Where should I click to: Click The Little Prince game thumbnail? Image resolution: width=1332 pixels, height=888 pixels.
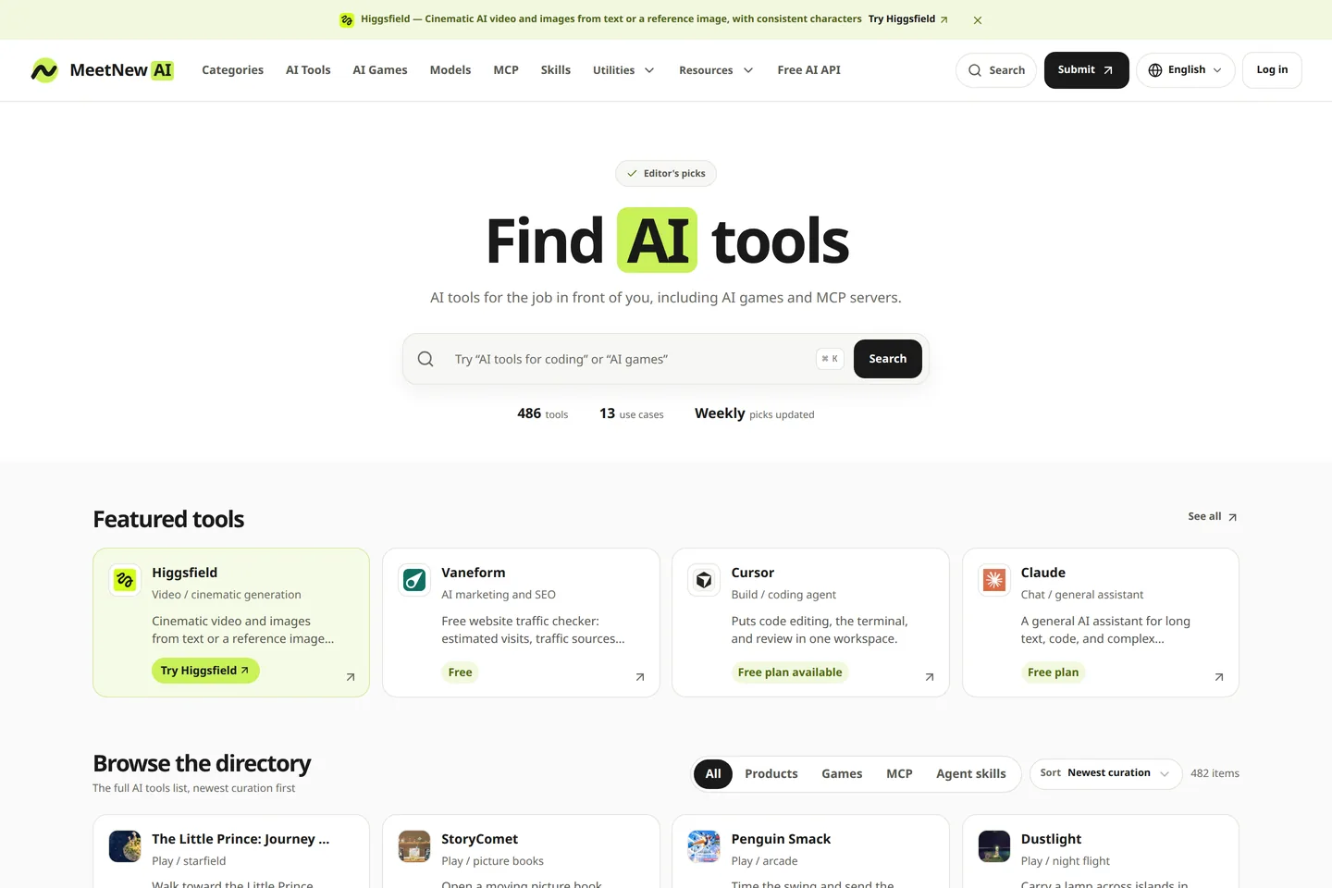125,846
